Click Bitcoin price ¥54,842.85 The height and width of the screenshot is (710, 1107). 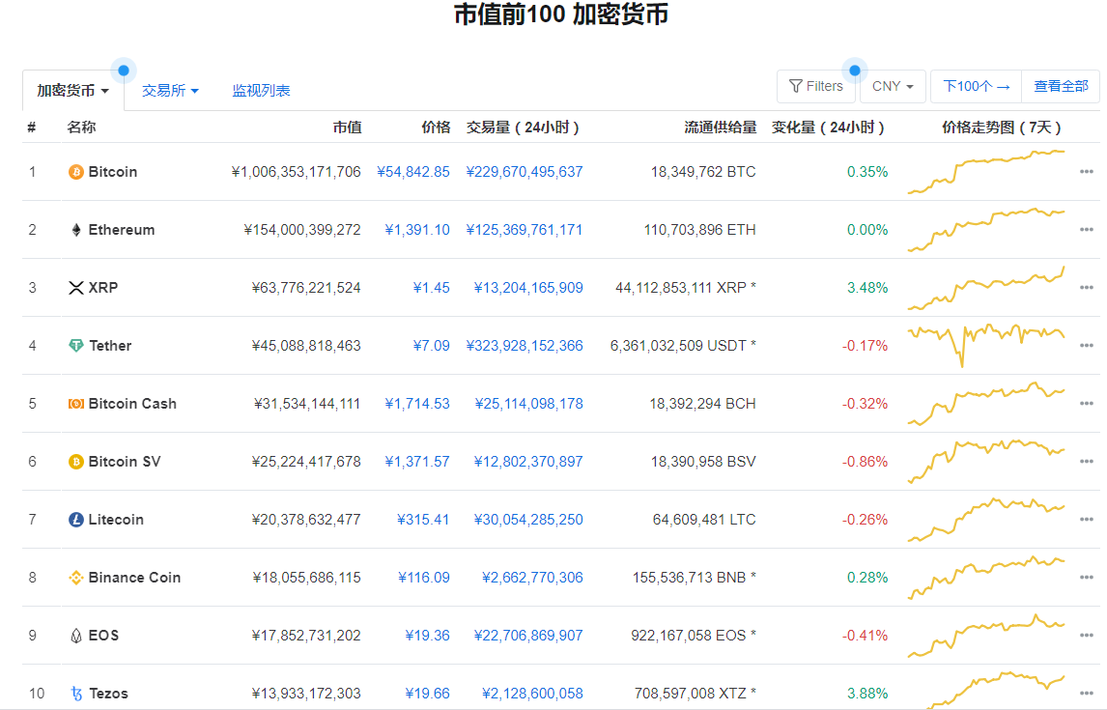pyautogui.click(x=413, y=172)
